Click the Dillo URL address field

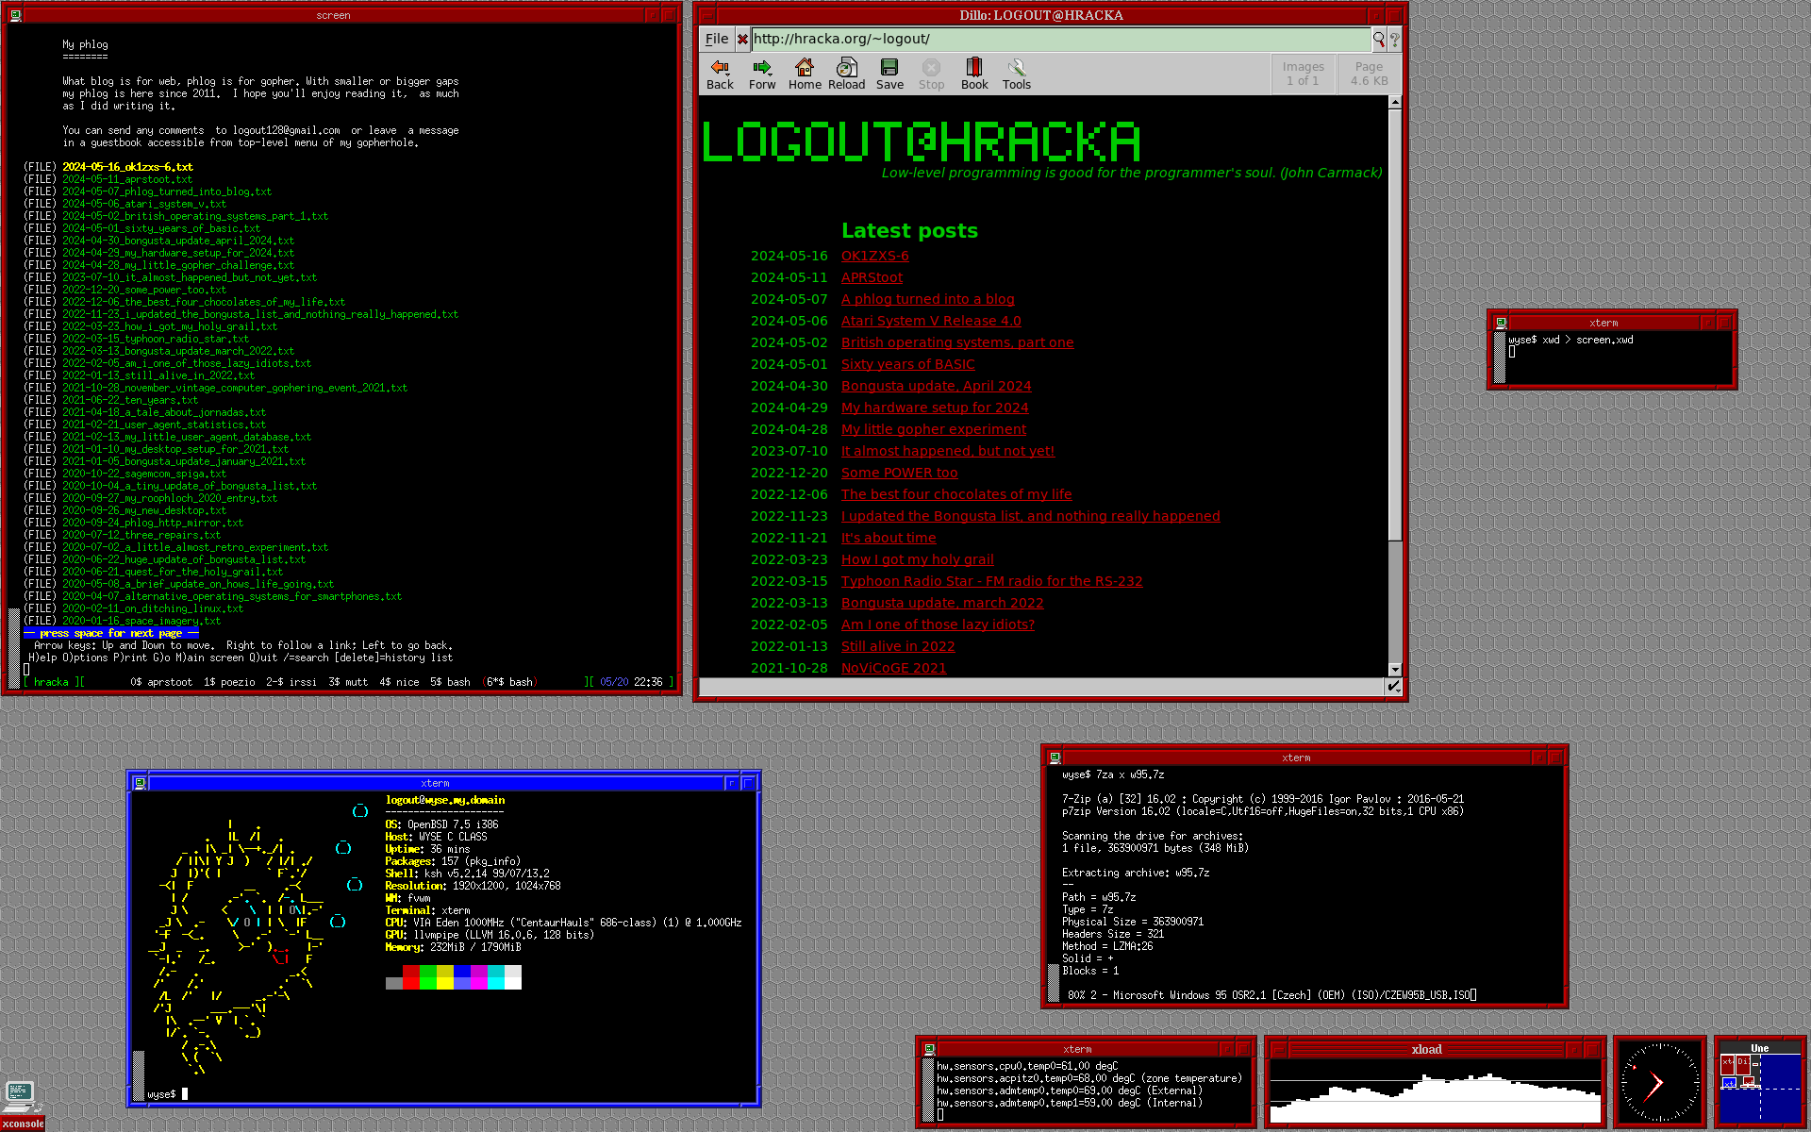click(x=1056, y=39)
